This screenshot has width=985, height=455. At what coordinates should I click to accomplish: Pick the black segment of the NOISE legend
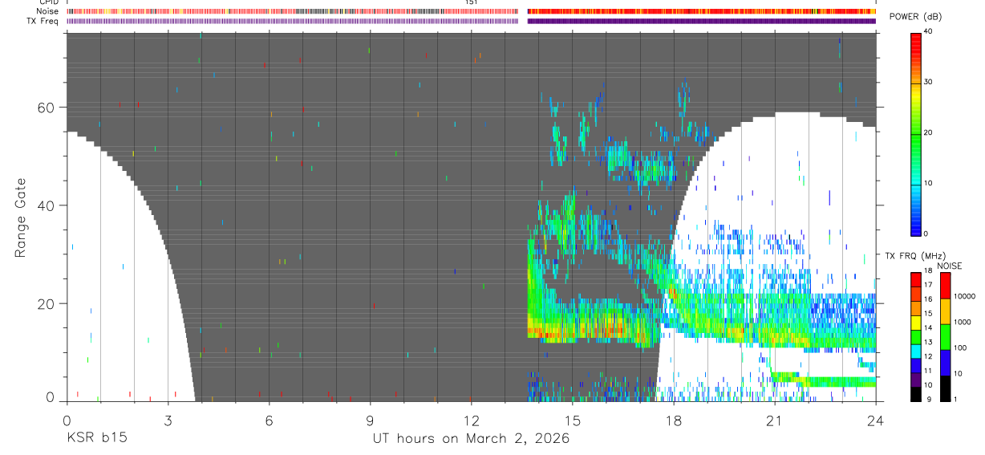pos(946,388)
